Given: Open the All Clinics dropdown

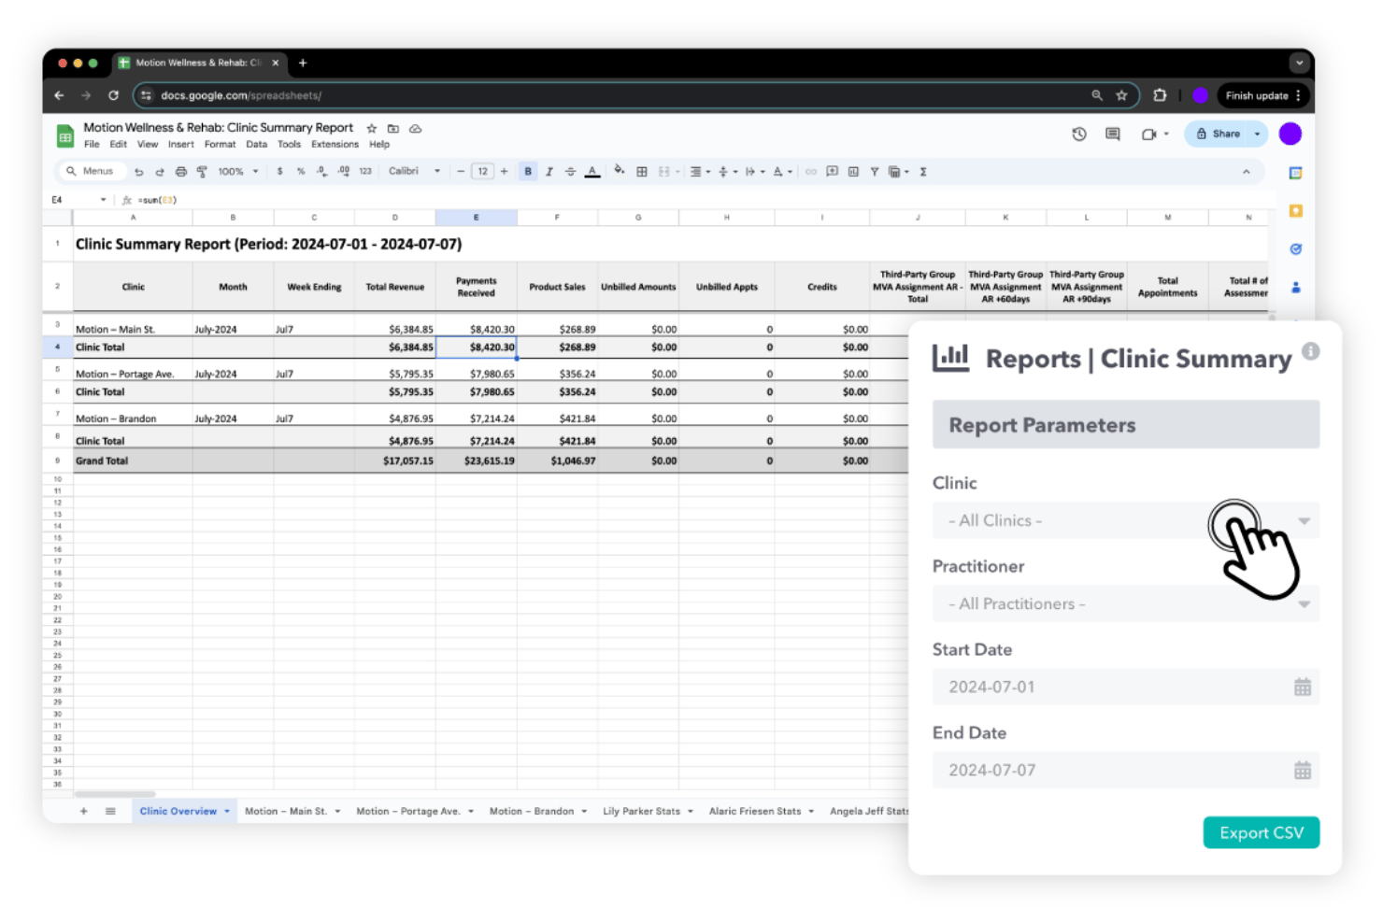Looking at the screenshot, I should [1126, 521].
